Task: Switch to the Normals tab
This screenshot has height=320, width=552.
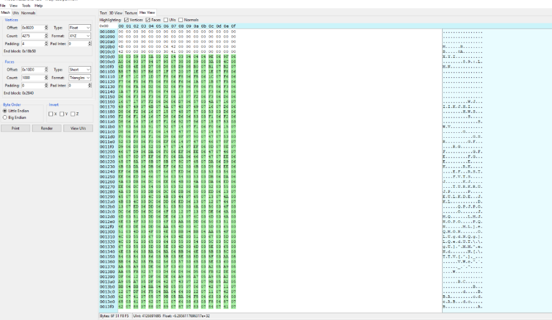Action: pyautogui.click(x=28, y=12)
